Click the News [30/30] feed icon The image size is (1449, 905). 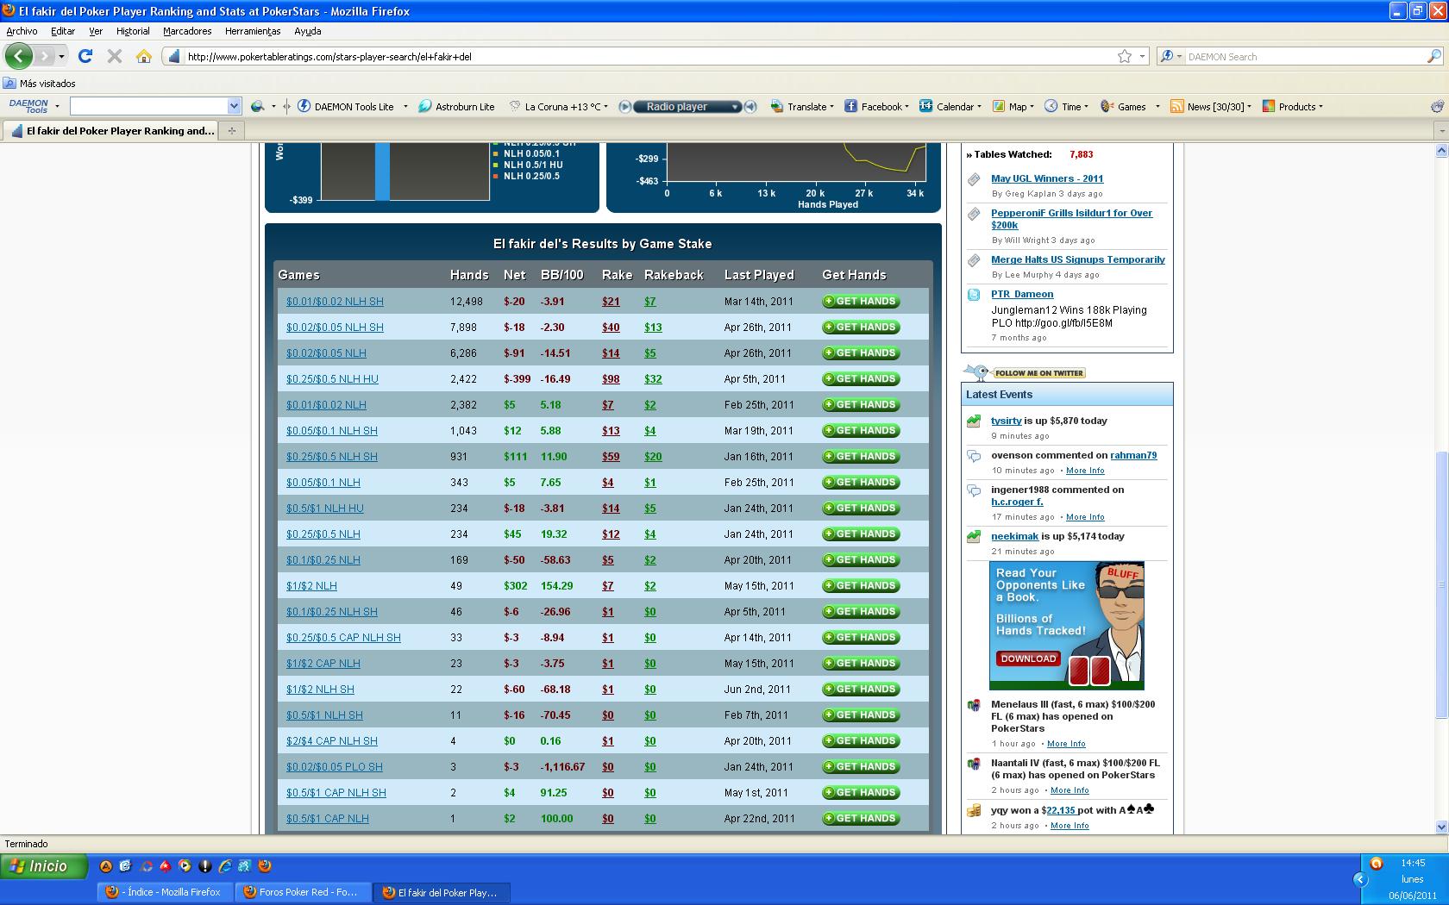click(1176, 106)
